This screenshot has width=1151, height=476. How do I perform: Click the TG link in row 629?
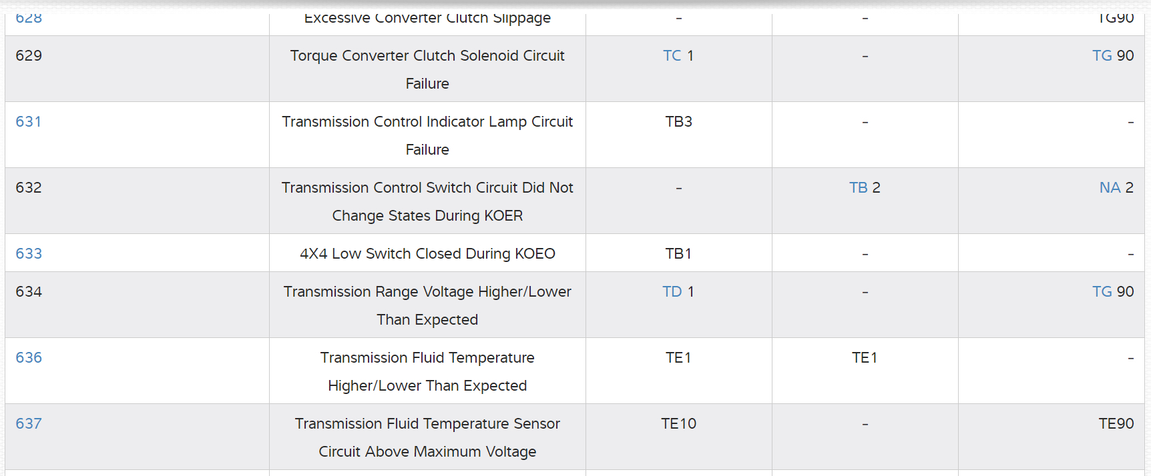(x=1102, y=55)
